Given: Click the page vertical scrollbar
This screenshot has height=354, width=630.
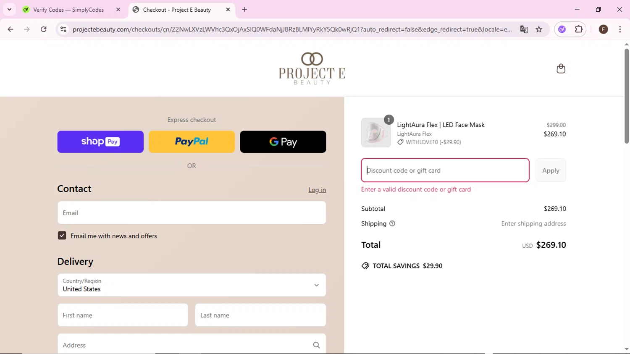Looking at the screenshot, I should (x=626, y=97).
